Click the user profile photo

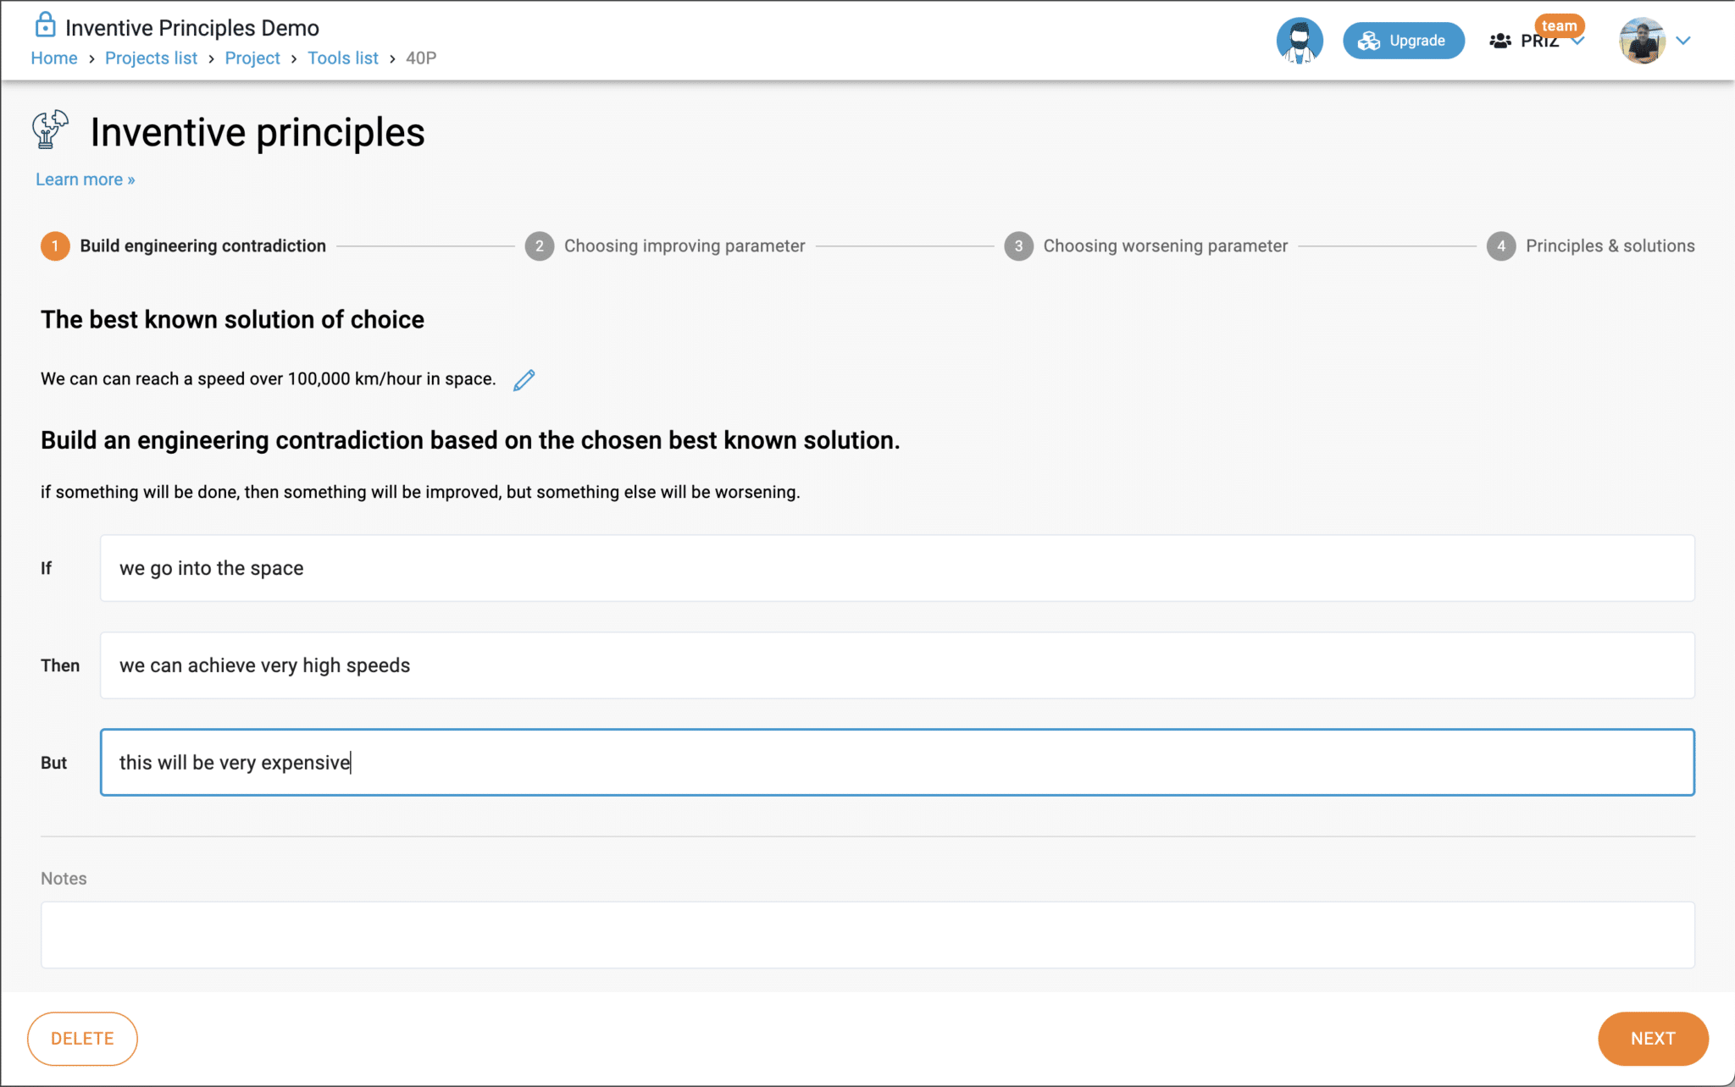click(x=1642, y=41)
